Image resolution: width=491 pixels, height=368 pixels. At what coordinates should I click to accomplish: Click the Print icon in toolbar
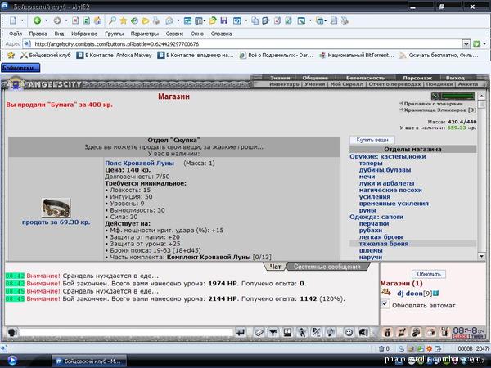click(x=156, y=20)
